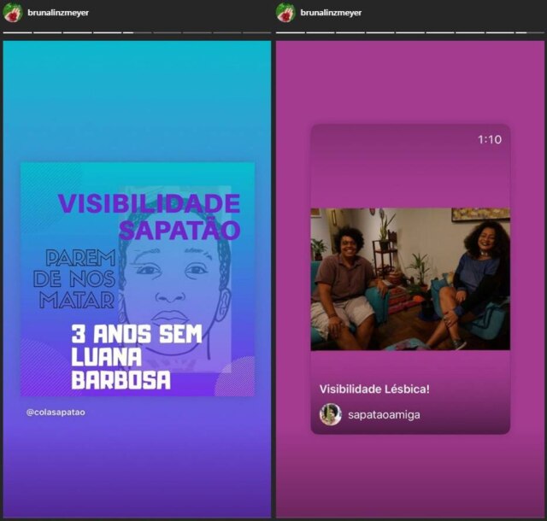The image size is (547, 521).
Task: Click the 1:10 video duration label
Action: (490, 139)
